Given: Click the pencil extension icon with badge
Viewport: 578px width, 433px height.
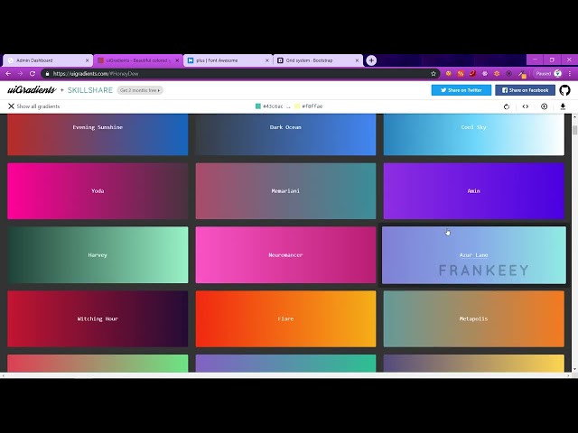Looking at the screenshot, I should coord(522,74).
